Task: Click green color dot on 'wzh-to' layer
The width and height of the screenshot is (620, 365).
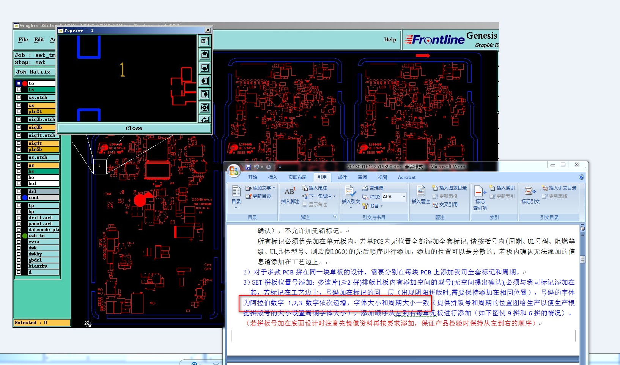Action: pyautogui.click(x=25, y=236)
